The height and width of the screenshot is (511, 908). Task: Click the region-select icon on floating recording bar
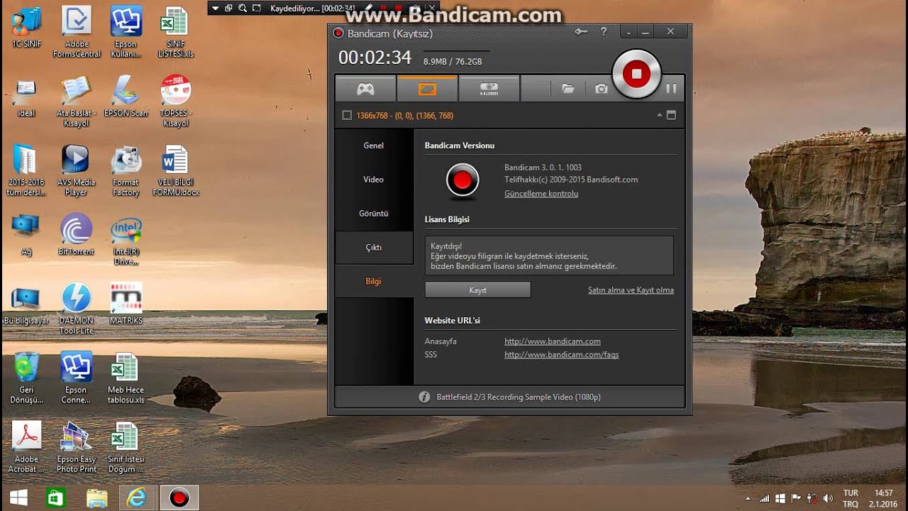(256, 9)
